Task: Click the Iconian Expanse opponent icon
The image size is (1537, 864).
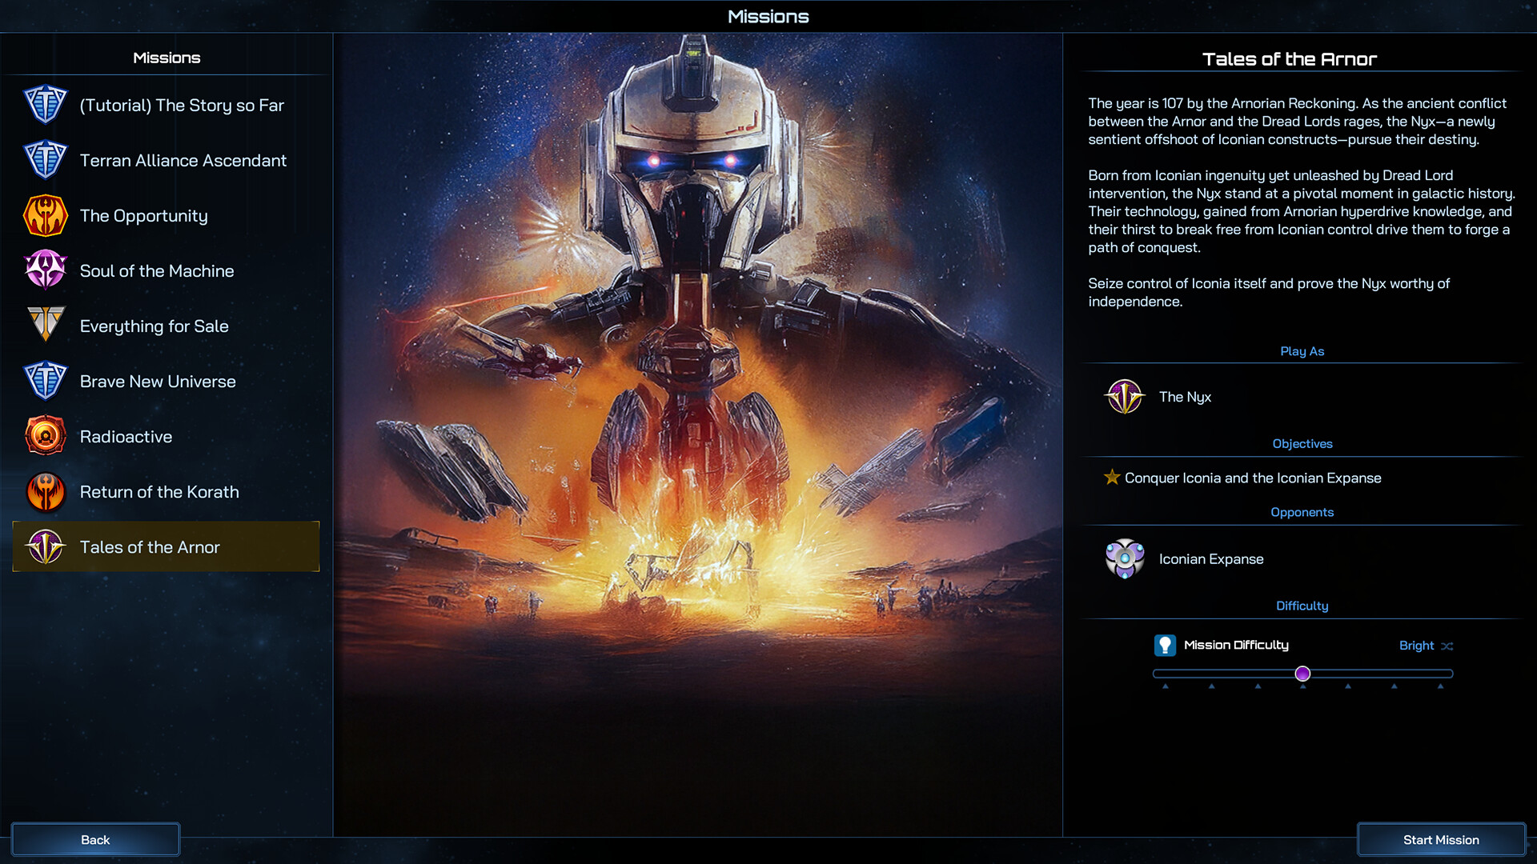Action: click(x=1124, y=559)
